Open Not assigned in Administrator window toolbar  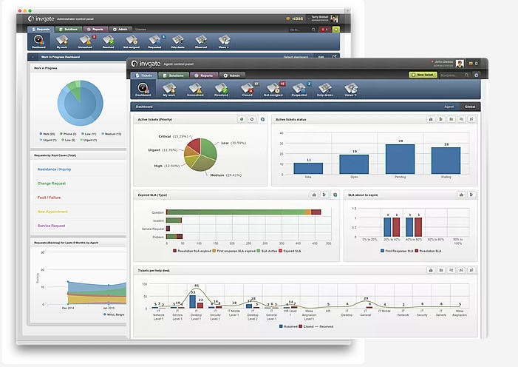pos(132,41)
